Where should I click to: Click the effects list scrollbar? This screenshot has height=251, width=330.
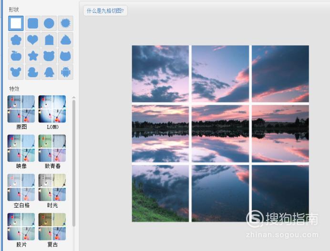(73, 163)
